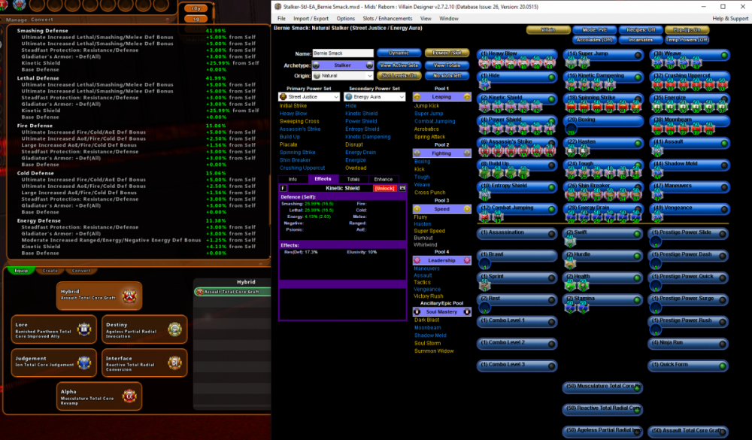Click the Unlock button in the info panel

(x=384, y=188)
